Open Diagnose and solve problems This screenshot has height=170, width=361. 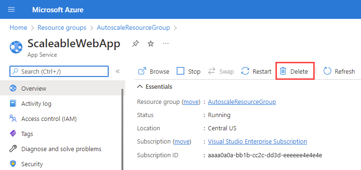pyautogui.click(x=61, y=149)
